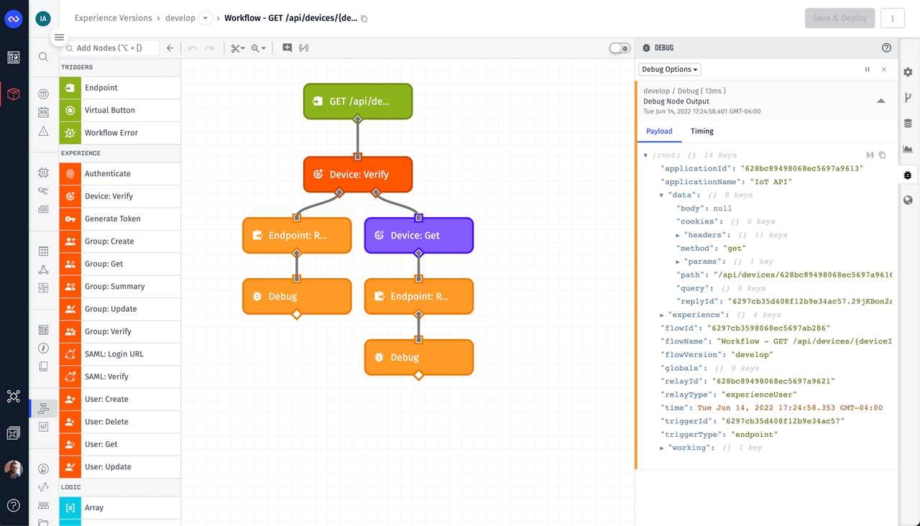Image resolution: width=920 pixels, height=526 pixels.
Task: Click Experience Versions breadcrumb link
Action: [114, 19]
